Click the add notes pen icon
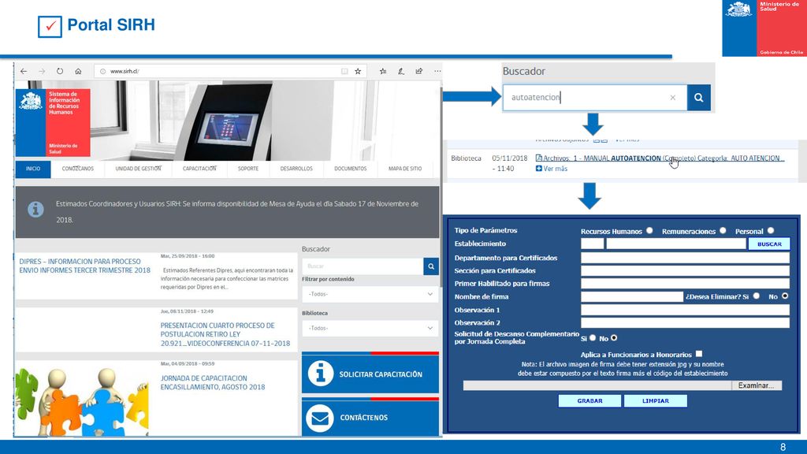This screenshot has height=454, width=807. [401, 71]
